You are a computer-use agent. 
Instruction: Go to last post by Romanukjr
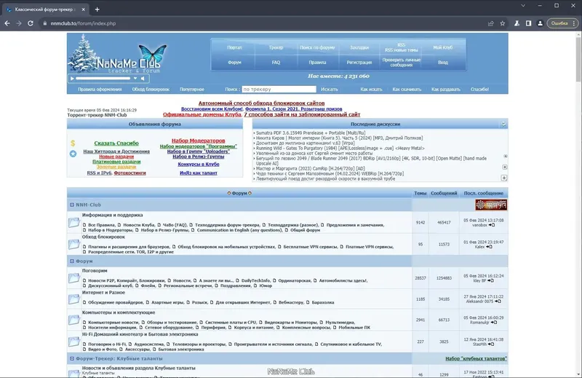click(494, 323)
